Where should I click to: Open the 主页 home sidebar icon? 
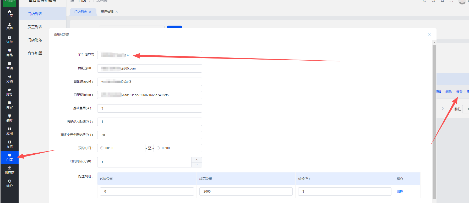point(9,14)
